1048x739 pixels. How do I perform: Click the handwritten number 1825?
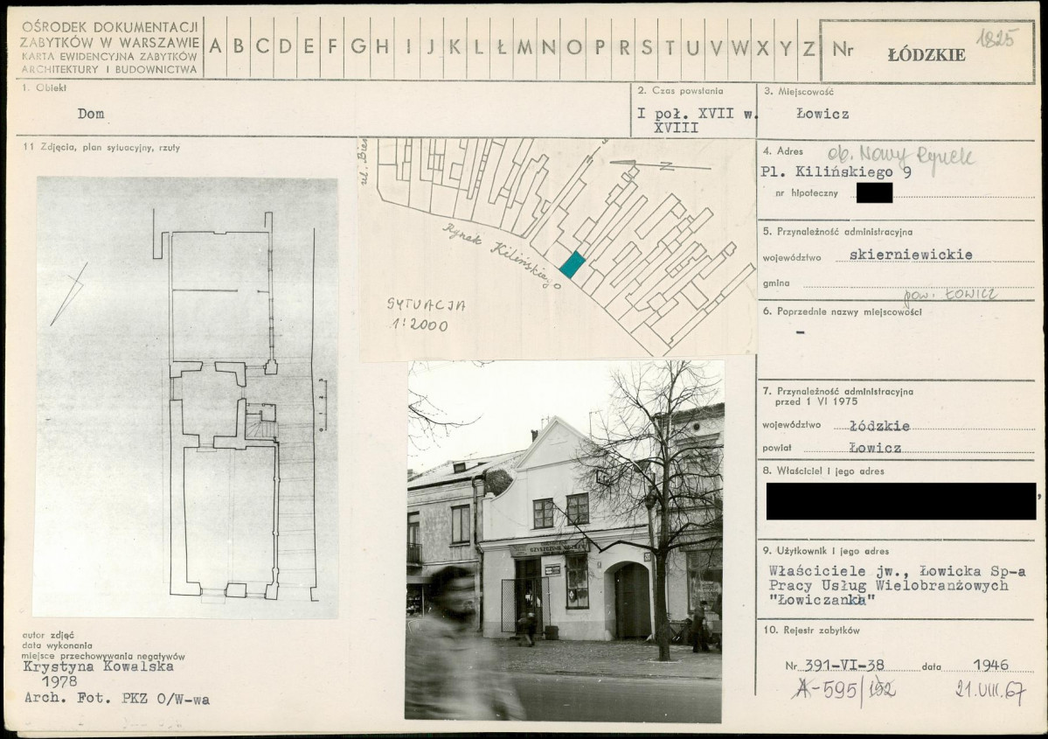point(997,38)
